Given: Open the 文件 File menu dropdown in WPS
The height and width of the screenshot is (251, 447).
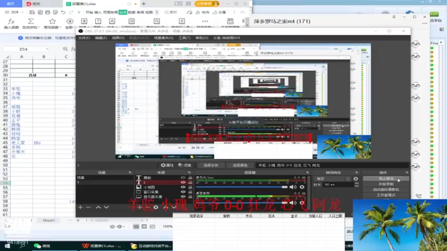Looking at the screenshot, I should pyautogui.click(x=15, y=12).
